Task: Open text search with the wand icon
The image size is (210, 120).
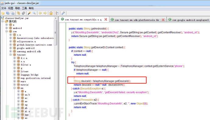Action: tap(29, 13)
